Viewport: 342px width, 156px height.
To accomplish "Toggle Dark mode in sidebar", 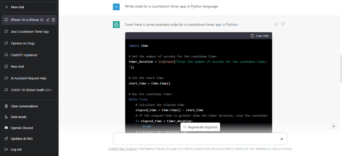I will (18, 117).
